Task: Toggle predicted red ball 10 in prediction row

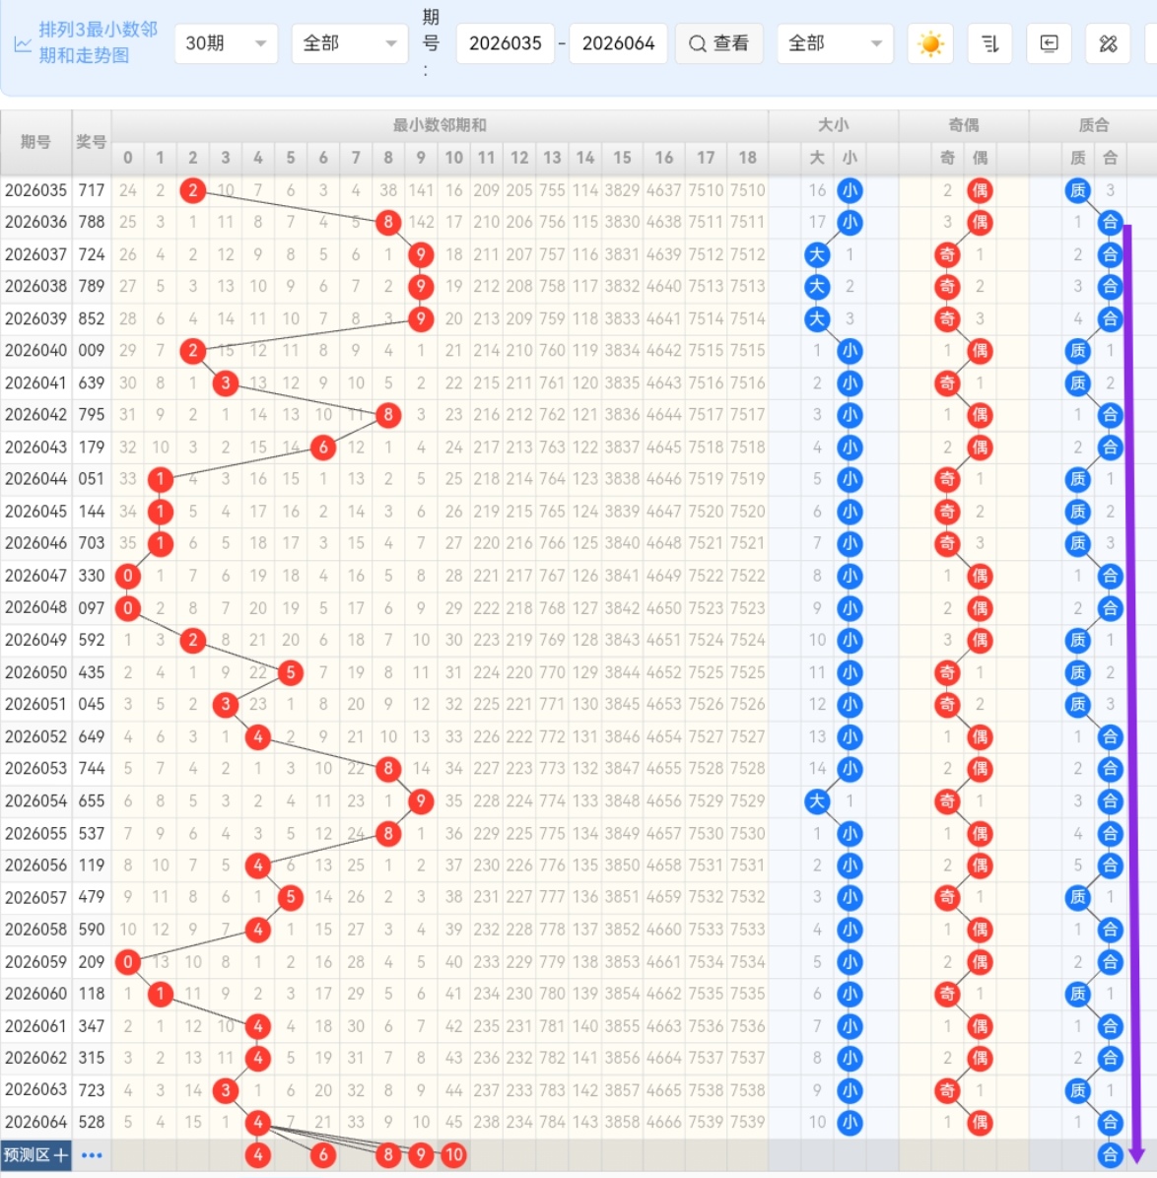Action: (453, 1155)
